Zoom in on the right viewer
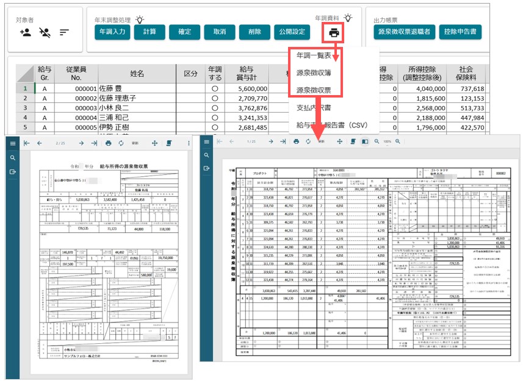Screen dimensions: 523x381 (397, 141)
